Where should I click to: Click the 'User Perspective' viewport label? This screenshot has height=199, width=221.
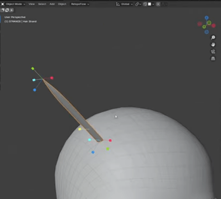tap(15, 17)
